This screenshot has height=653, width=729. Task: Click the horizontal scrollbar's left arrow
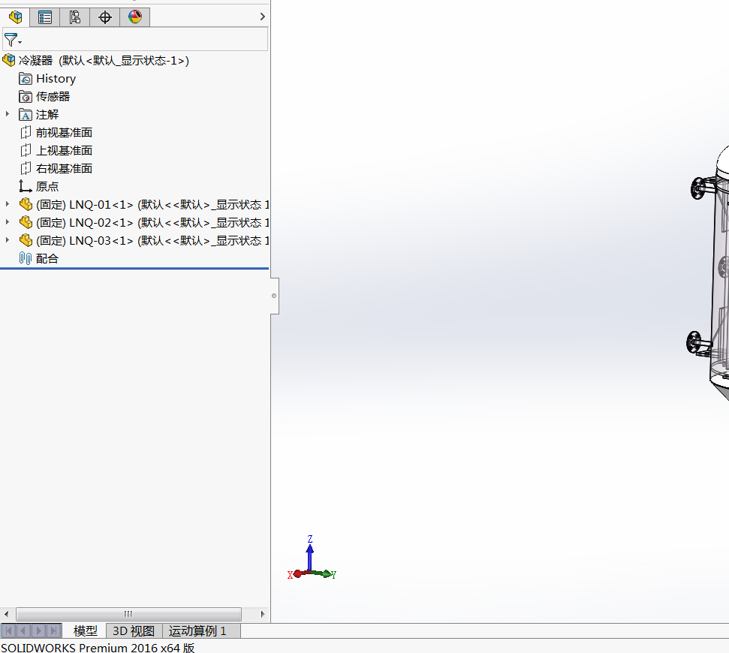(6, 614)
